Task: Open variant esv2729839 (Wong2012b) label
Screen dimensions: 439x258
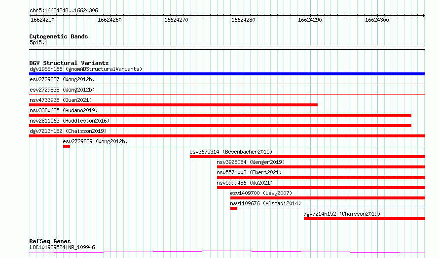Action: tap(95, 141)
